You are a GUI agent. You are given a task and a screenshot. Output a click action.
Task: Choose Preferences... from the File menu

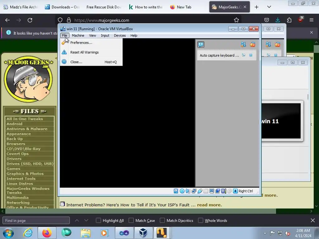click(x=91, y=42)
